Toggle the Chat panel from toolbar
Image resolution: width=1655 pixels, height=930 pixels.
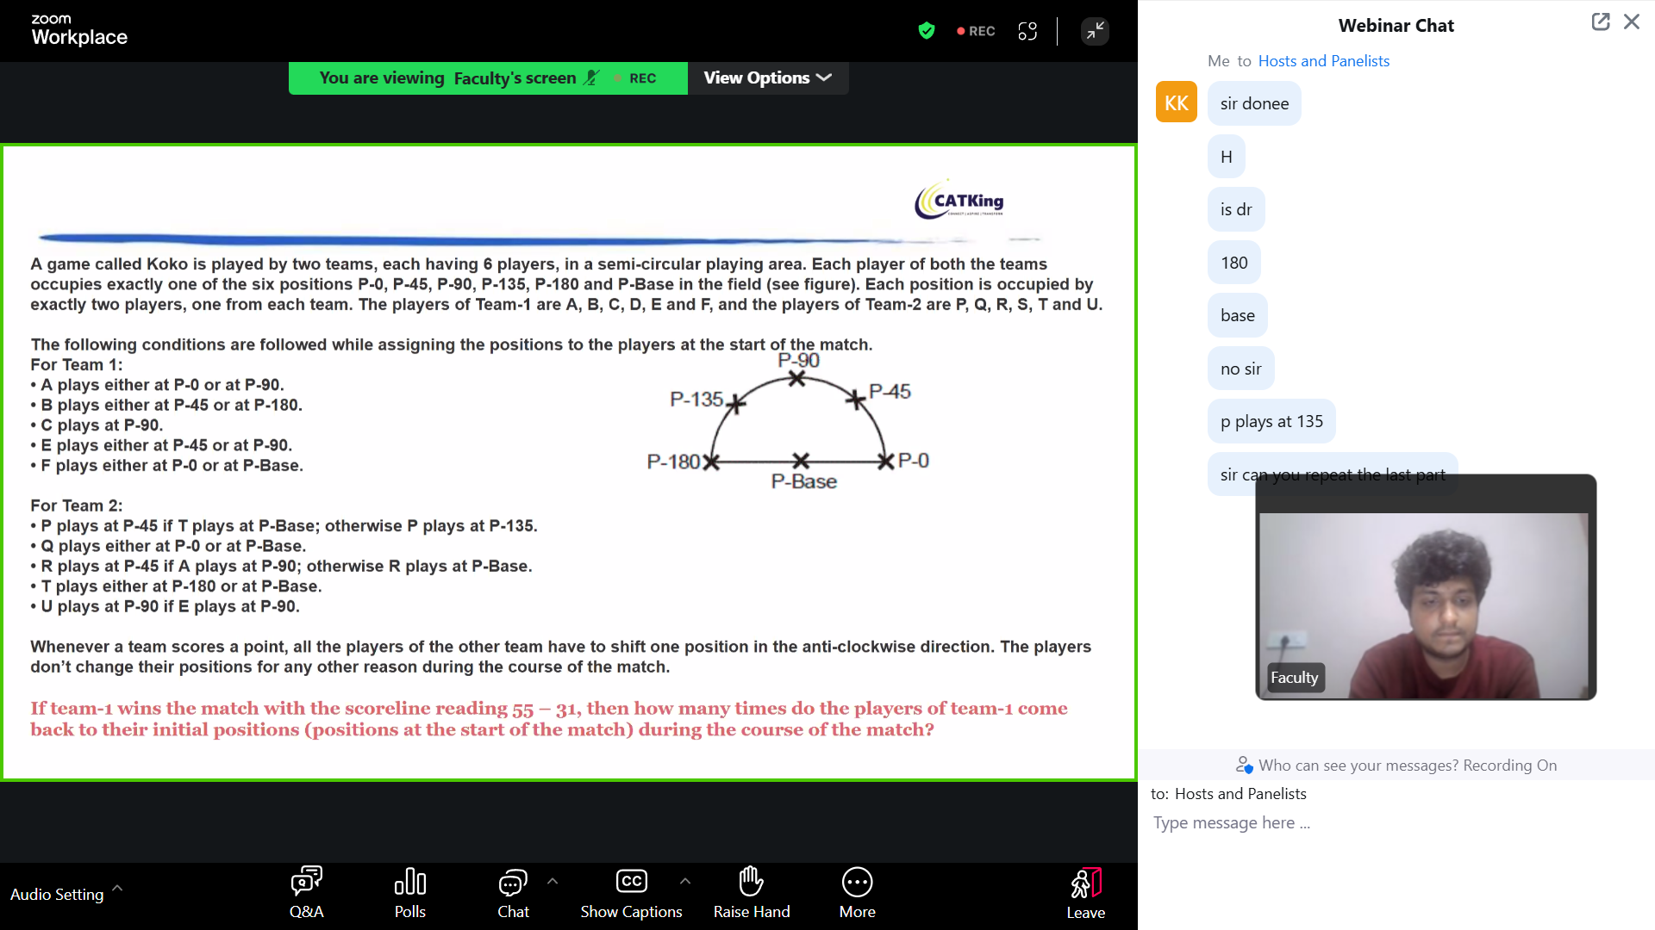513,893
